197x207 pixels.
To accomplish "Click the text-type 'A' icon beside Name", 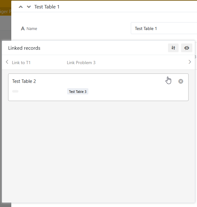I will (x=22, y=28).
